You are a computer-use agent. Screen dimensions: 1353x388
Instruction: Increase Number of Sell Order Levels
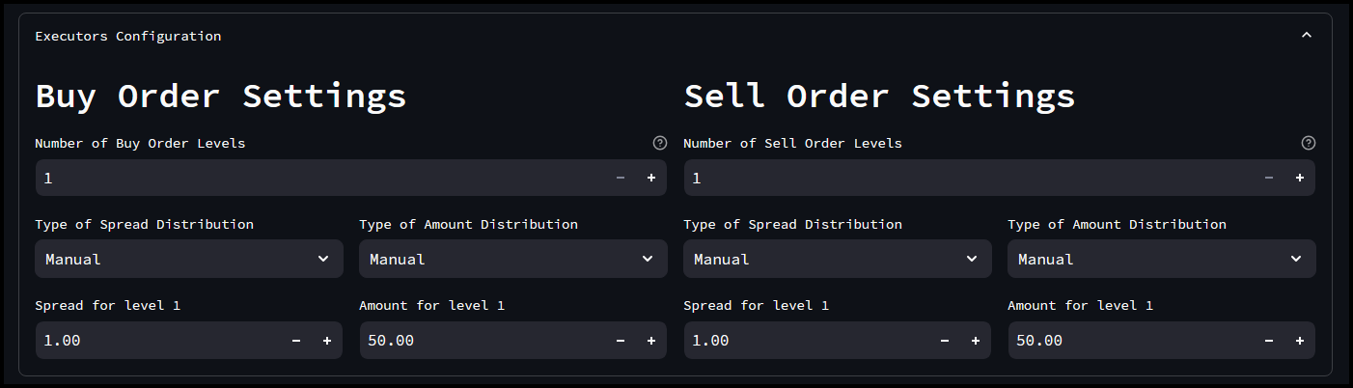pos(1299,178)
